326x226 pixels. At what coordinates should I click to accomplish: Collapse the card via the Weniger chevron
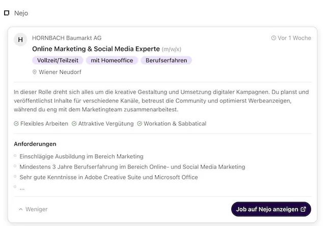click(x=20, y=209)
